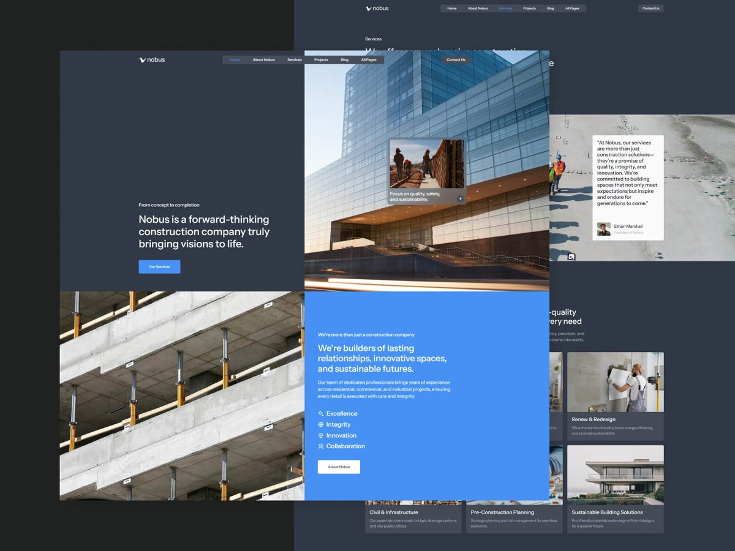Click 'We're more than just a construction company'

[x=366, y=335]
